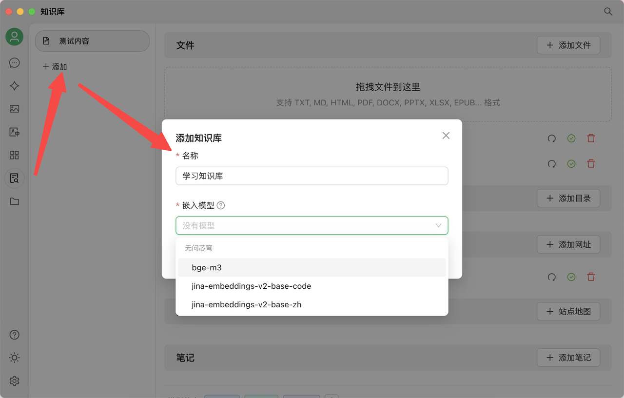Open the chat assistant sidebar icon
Image resolution: width=624 pixels, height=398 pixels.
click(15, 63)
